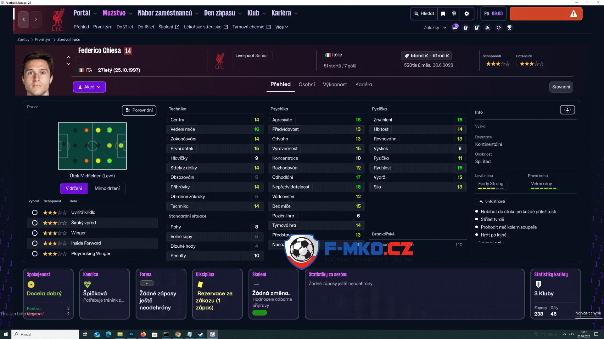
Task: Open the scouting search person icon
Action: (x=488, y=28)
